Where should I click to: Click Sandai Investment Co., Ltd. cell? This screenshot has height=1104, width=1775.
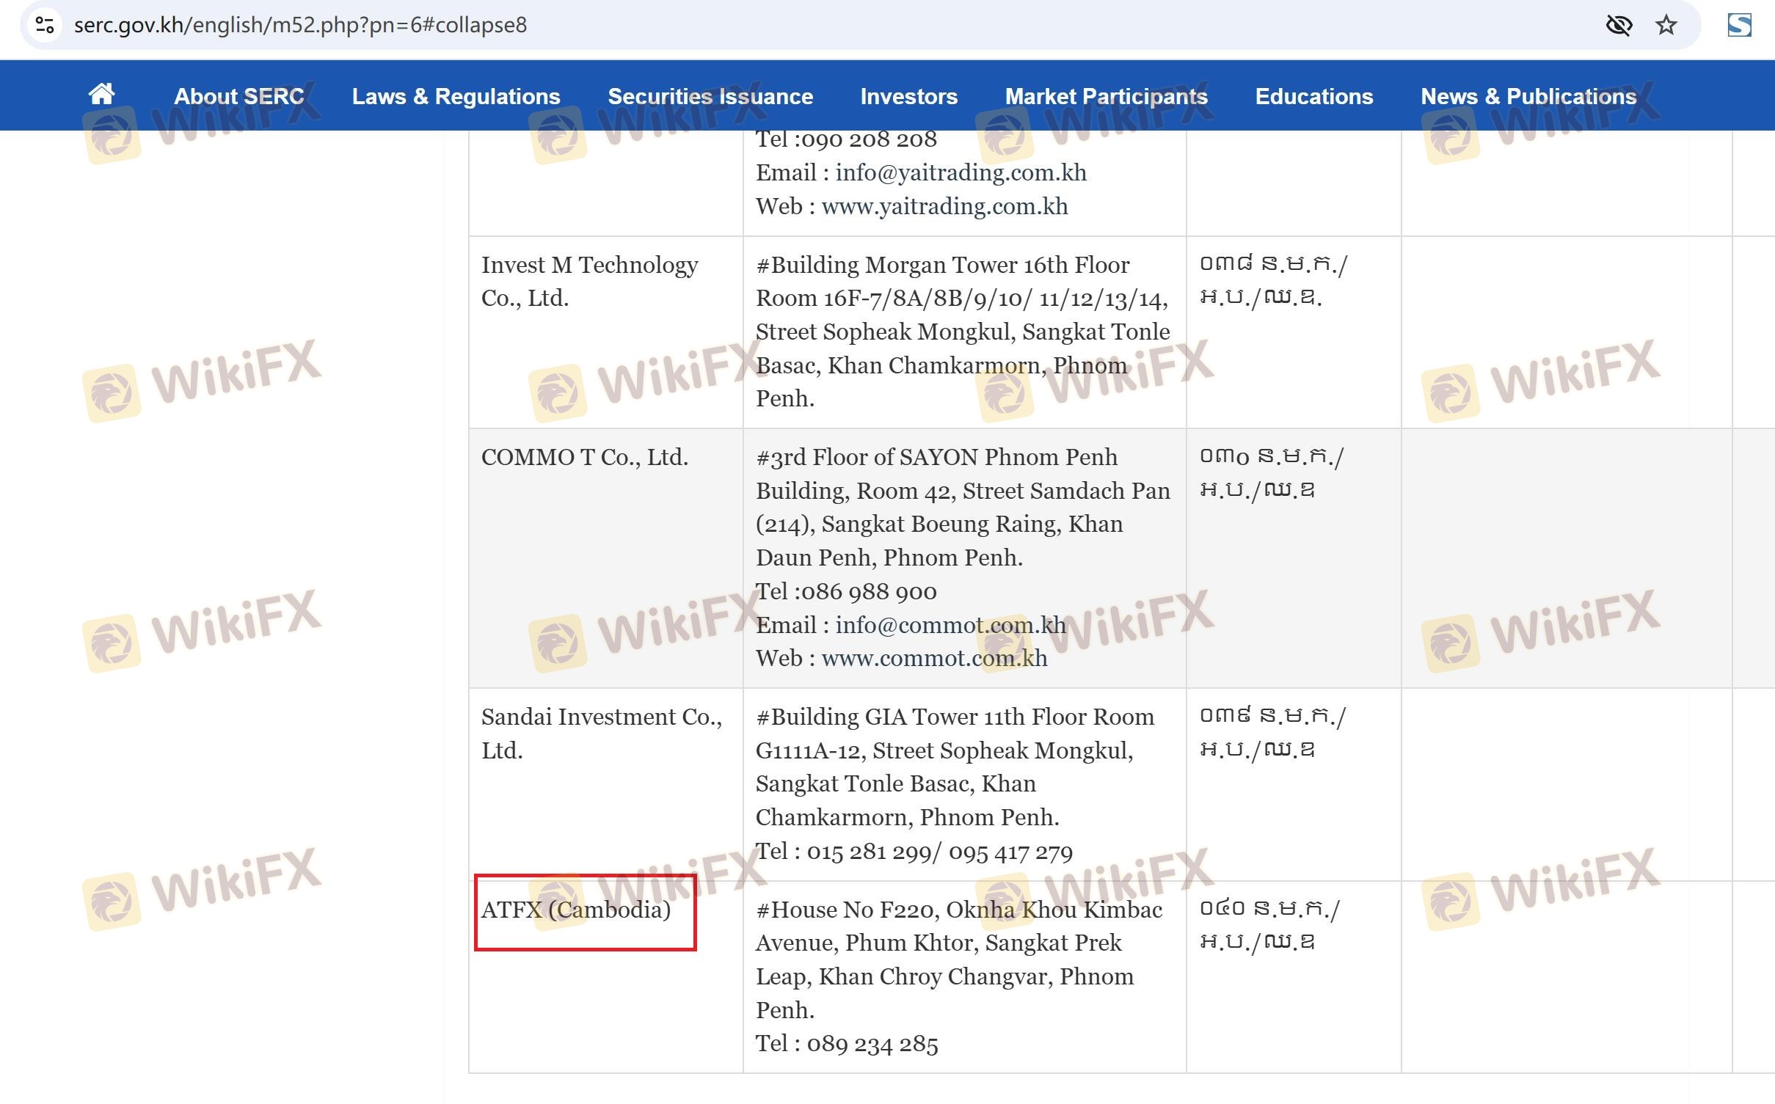601,733
